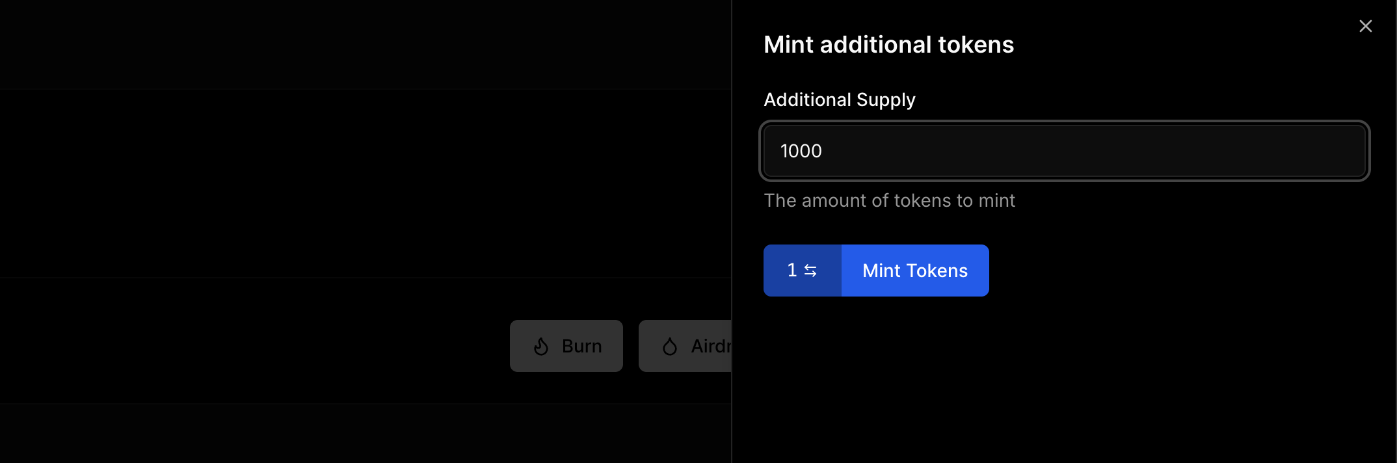Click the X icon to dismiss the mint panel
Screen dimensions: 1397x463
(1365, 26)
